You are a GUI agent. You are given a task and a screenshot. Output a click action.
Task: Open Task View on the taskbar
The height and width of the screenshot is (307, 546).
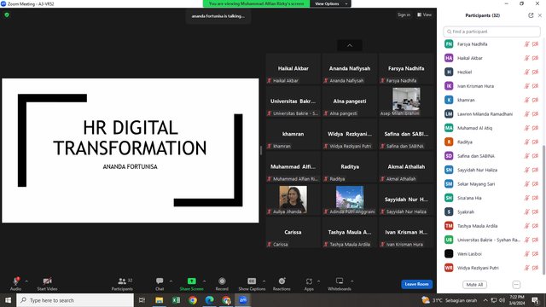(x=142, y=300)
